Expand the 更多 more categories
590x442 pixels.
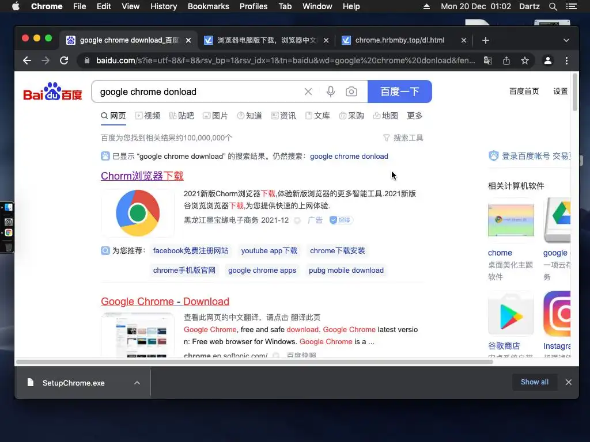tap(415, 116)
